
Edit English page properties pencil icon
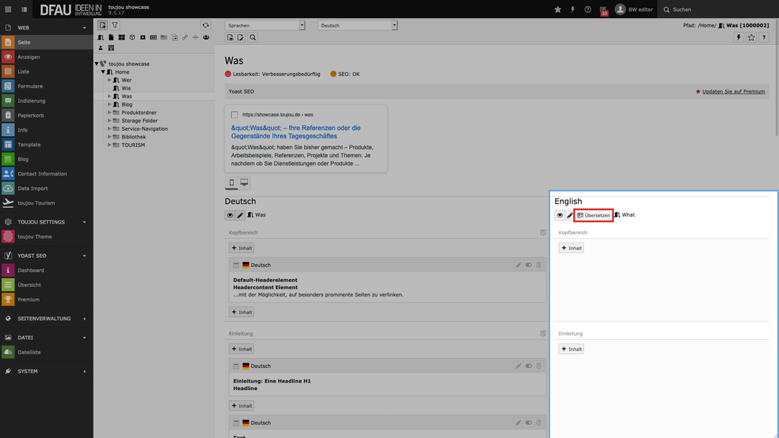(x=570, y=215)
